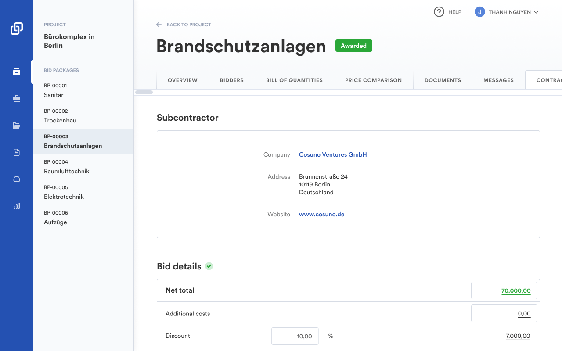Go to the Messages tab
Screen dimensions: 562x351
tap(498, 80)
